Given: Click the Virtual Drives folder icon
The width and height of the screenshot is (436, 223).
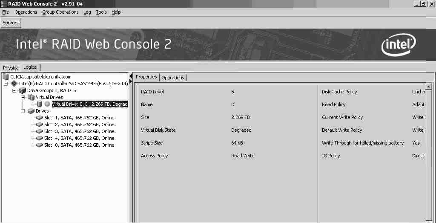Looking at the screenshot, I should 31,97.
